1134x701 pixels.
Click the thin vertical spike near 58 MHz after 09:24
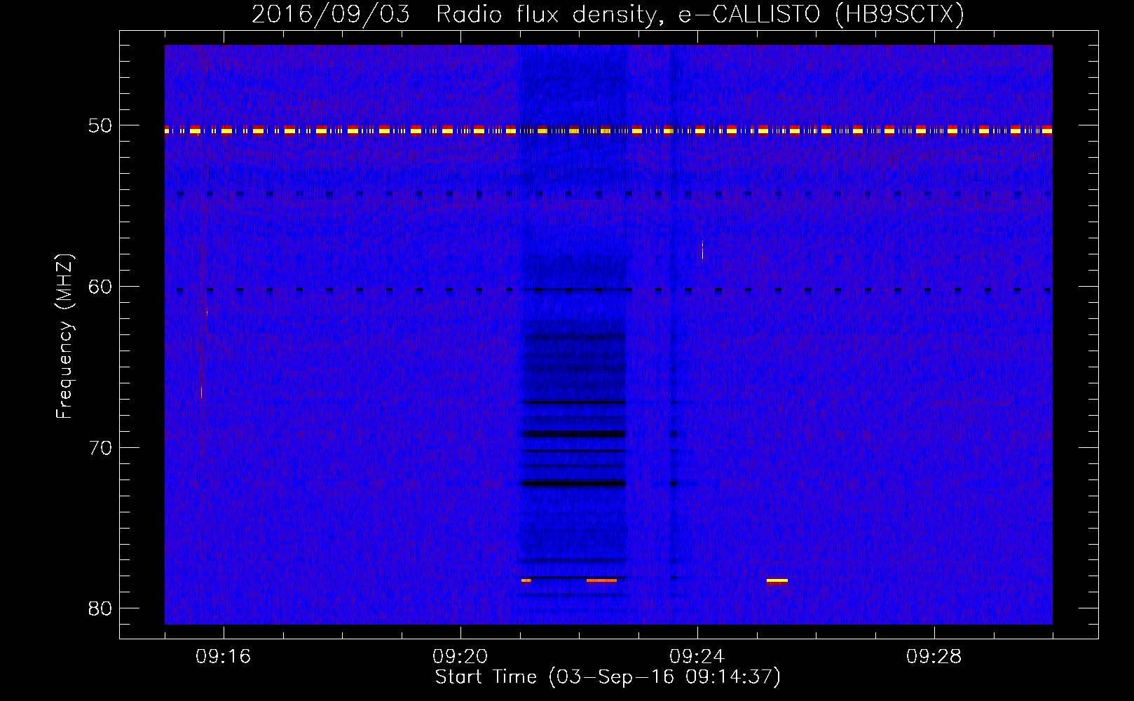click(x=702, y=251)
